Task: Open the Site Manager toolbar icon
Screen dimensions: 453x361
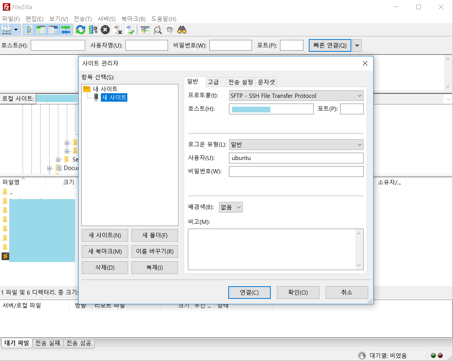Action: [x=7, y=30]
